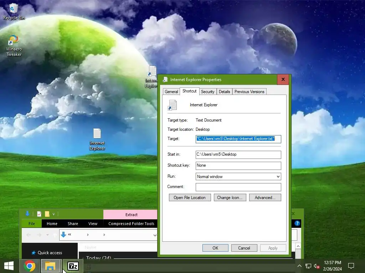
Task: Click the Internet Explorer Properties title bar icon
Action: [165, 80]
